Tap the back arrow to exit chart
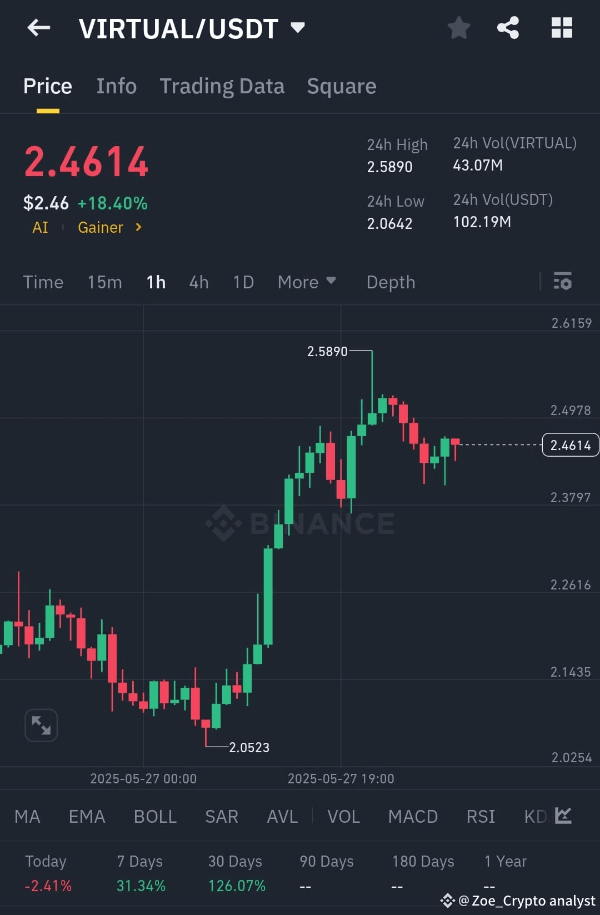600x915 pixels. click(x=38, y=28)
